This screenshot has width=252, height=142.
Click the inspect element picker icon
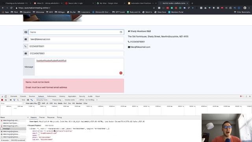coord(2,96)
